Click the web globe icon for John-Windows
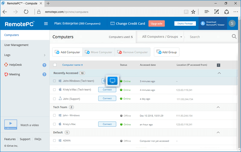 tap(104, 81)
